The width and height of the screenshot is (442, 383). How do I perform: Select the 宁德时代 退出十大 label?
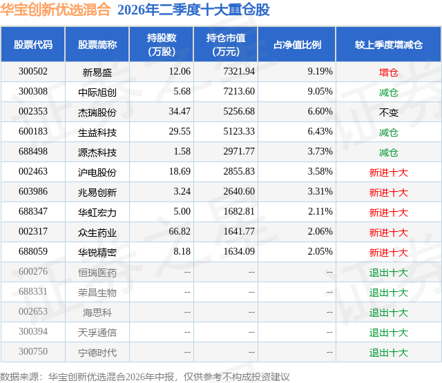pos(388,352)
